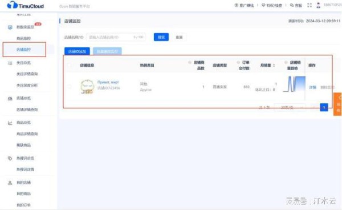Viewport: 342px width, 210px height.
Task: Open 店铺监控 in the sidebar
Action: coord(23,50)
